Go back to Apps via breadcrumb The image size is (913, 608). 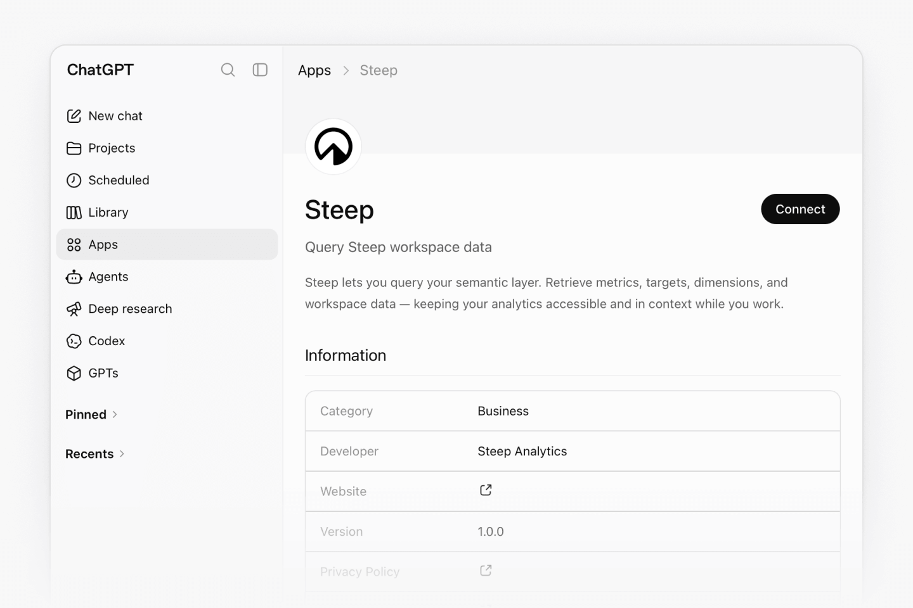(314, 70)
